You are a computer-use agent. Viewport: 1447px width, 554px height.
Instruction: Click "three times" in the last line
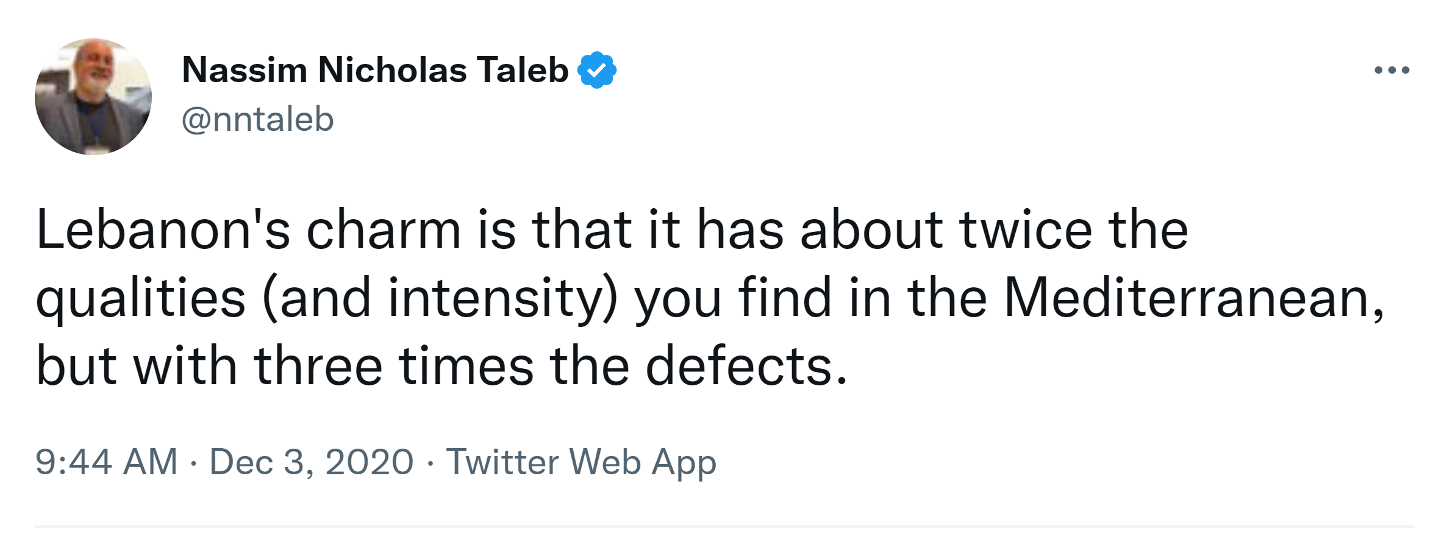tap(394, 366)
